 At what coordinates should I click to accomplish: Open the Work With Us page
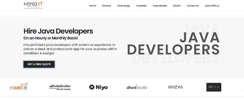coord(212,6)
